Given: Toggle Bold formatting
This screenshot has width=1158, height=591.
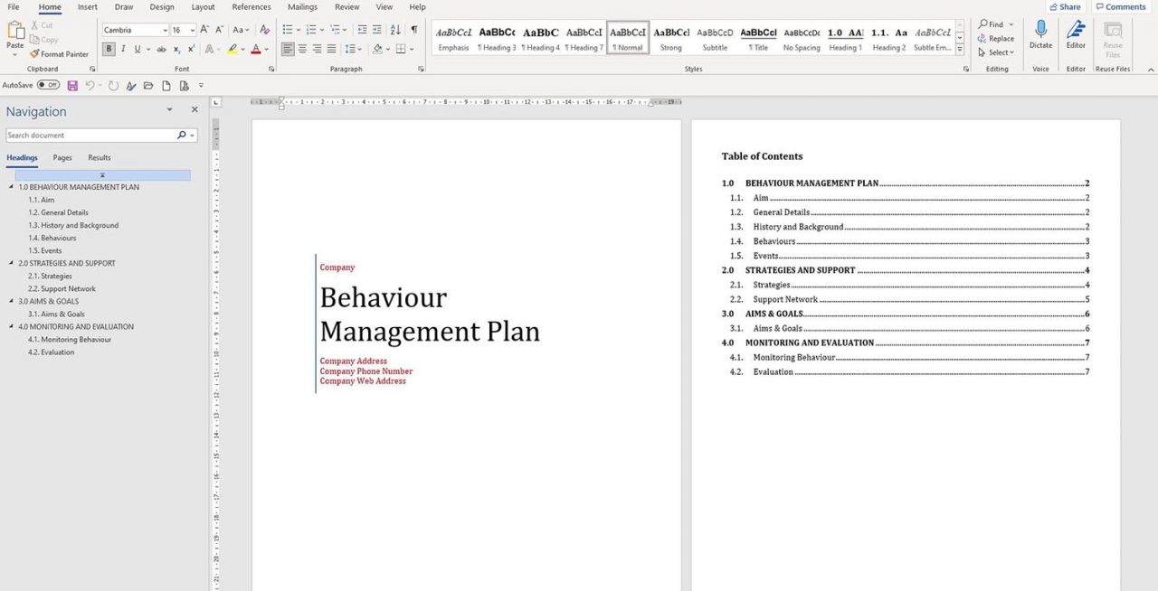Looking at the screenshot, I should (109, 49).
